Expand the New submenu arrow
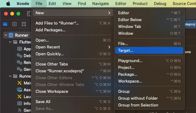This screenshot has width=196, height=113. [x=109, y=13]
